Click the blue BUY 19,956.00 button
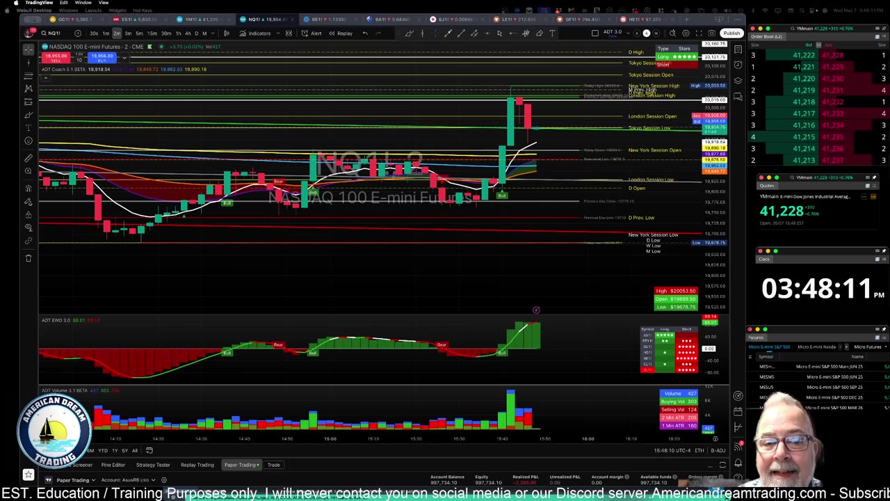This screenshot has height=501, width=890. (102, 58)
